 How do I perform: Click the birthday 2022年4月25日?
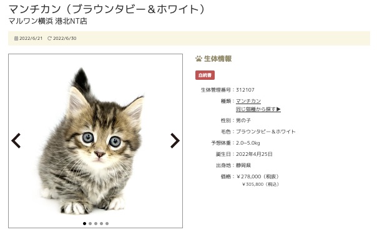point(254,154)
